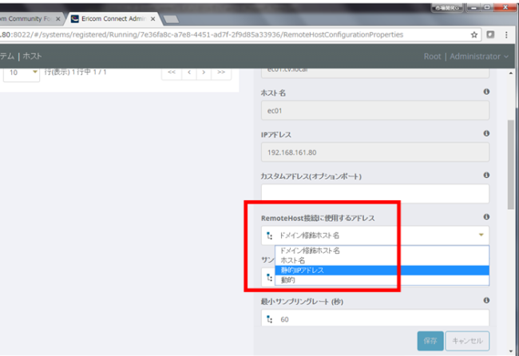This screenshot has width=519, height=356.
Task: Go to next page with > button
Action: tap(205, 73)
